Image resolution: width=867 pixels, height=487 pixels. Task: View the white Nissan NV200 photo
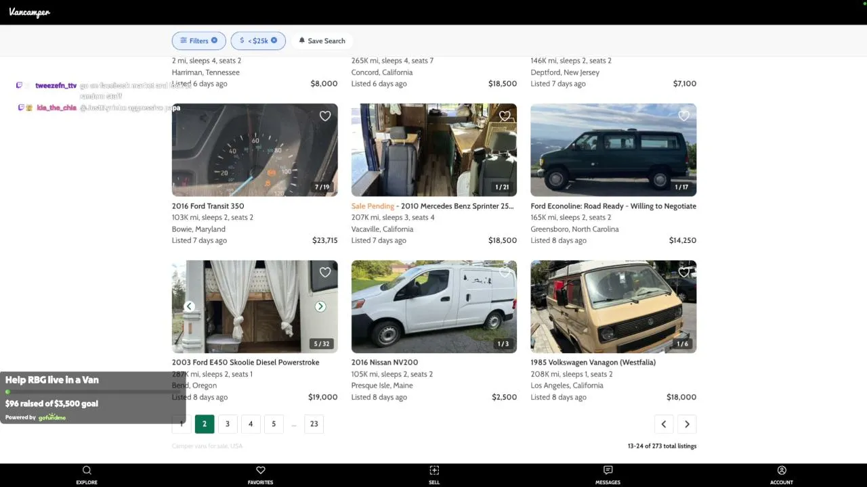click(434, 306)
